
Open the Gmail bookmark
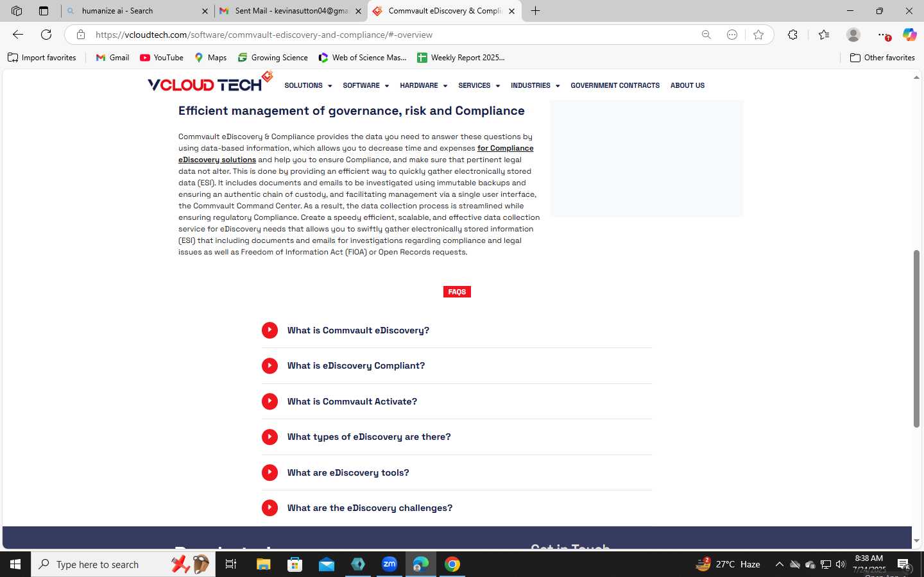click(112, 58)
